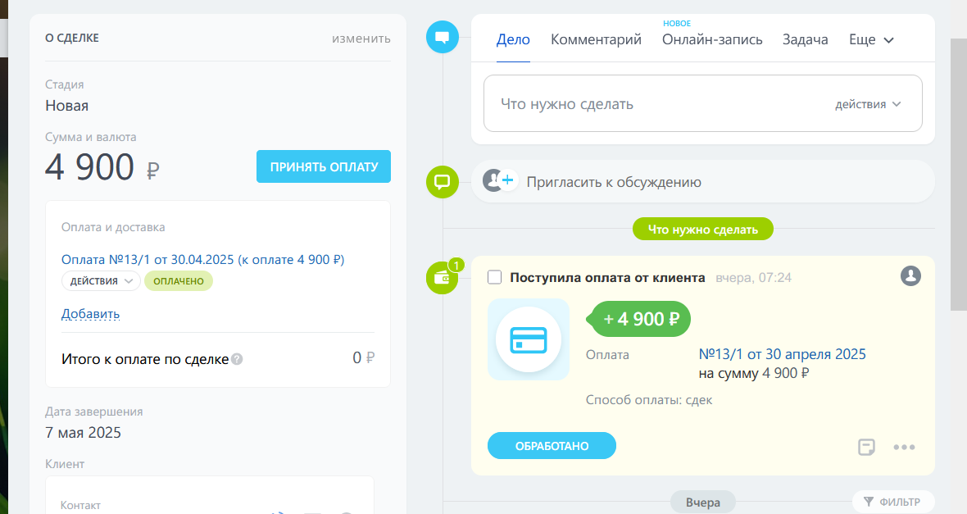Click the Оплачено status badge
Screen dimensions: 967x514
(179, 280)
